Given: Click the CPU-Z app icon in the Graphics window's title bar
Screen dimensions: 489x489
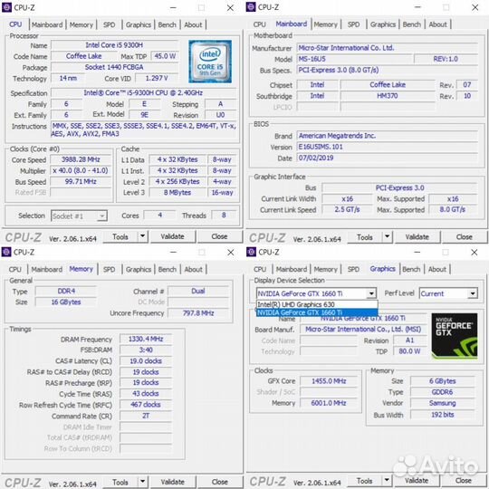Looking at the screenshot, I should [251, 252].
